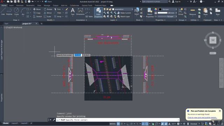Click the Move tool in Modify

coord(37,9)
